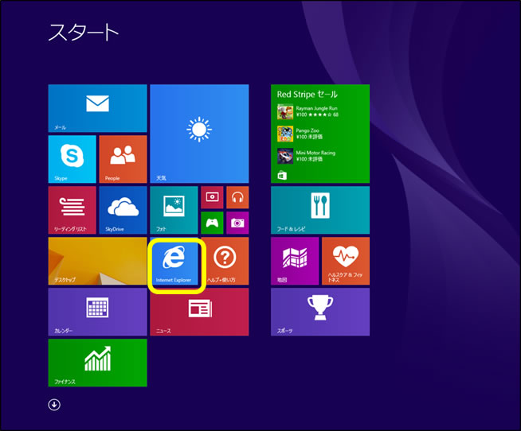Open the Desktop (デスクトップ) tile
Image resolution: width=521 pixels, height=431 pixels.
[97, 261]
